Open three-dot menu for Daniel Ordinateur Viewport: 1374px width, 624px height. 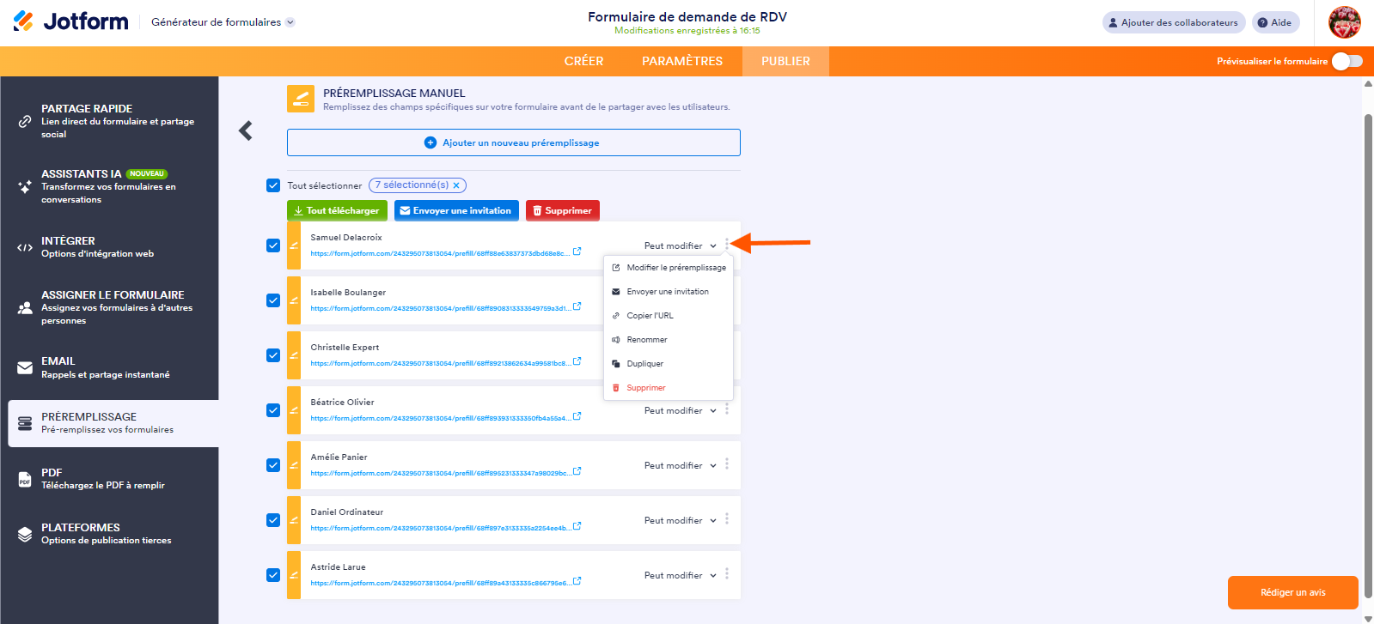[x=727, y=519]
